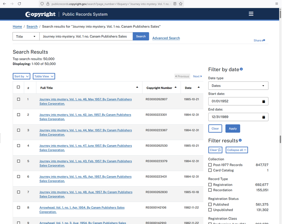Open the Start date calendar picker

(264, 101)
